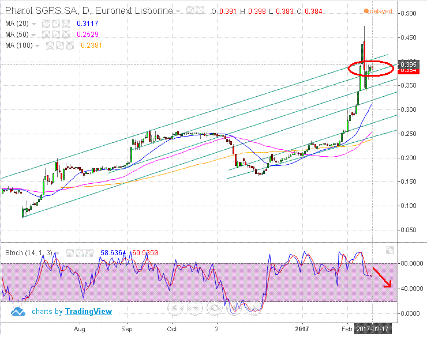Select the Pharol SGPS SA chart title
This screenshot has width=427, height=337.
[x=89, y=10]
